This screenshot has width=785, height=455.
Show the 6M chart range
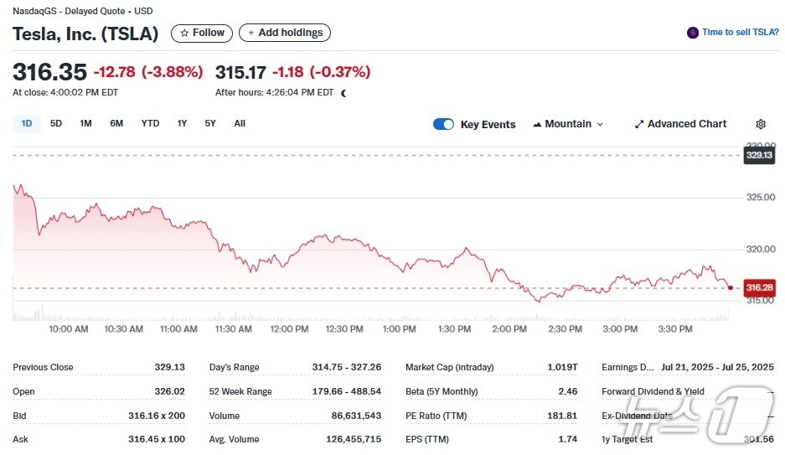click(x=116, y=124)
